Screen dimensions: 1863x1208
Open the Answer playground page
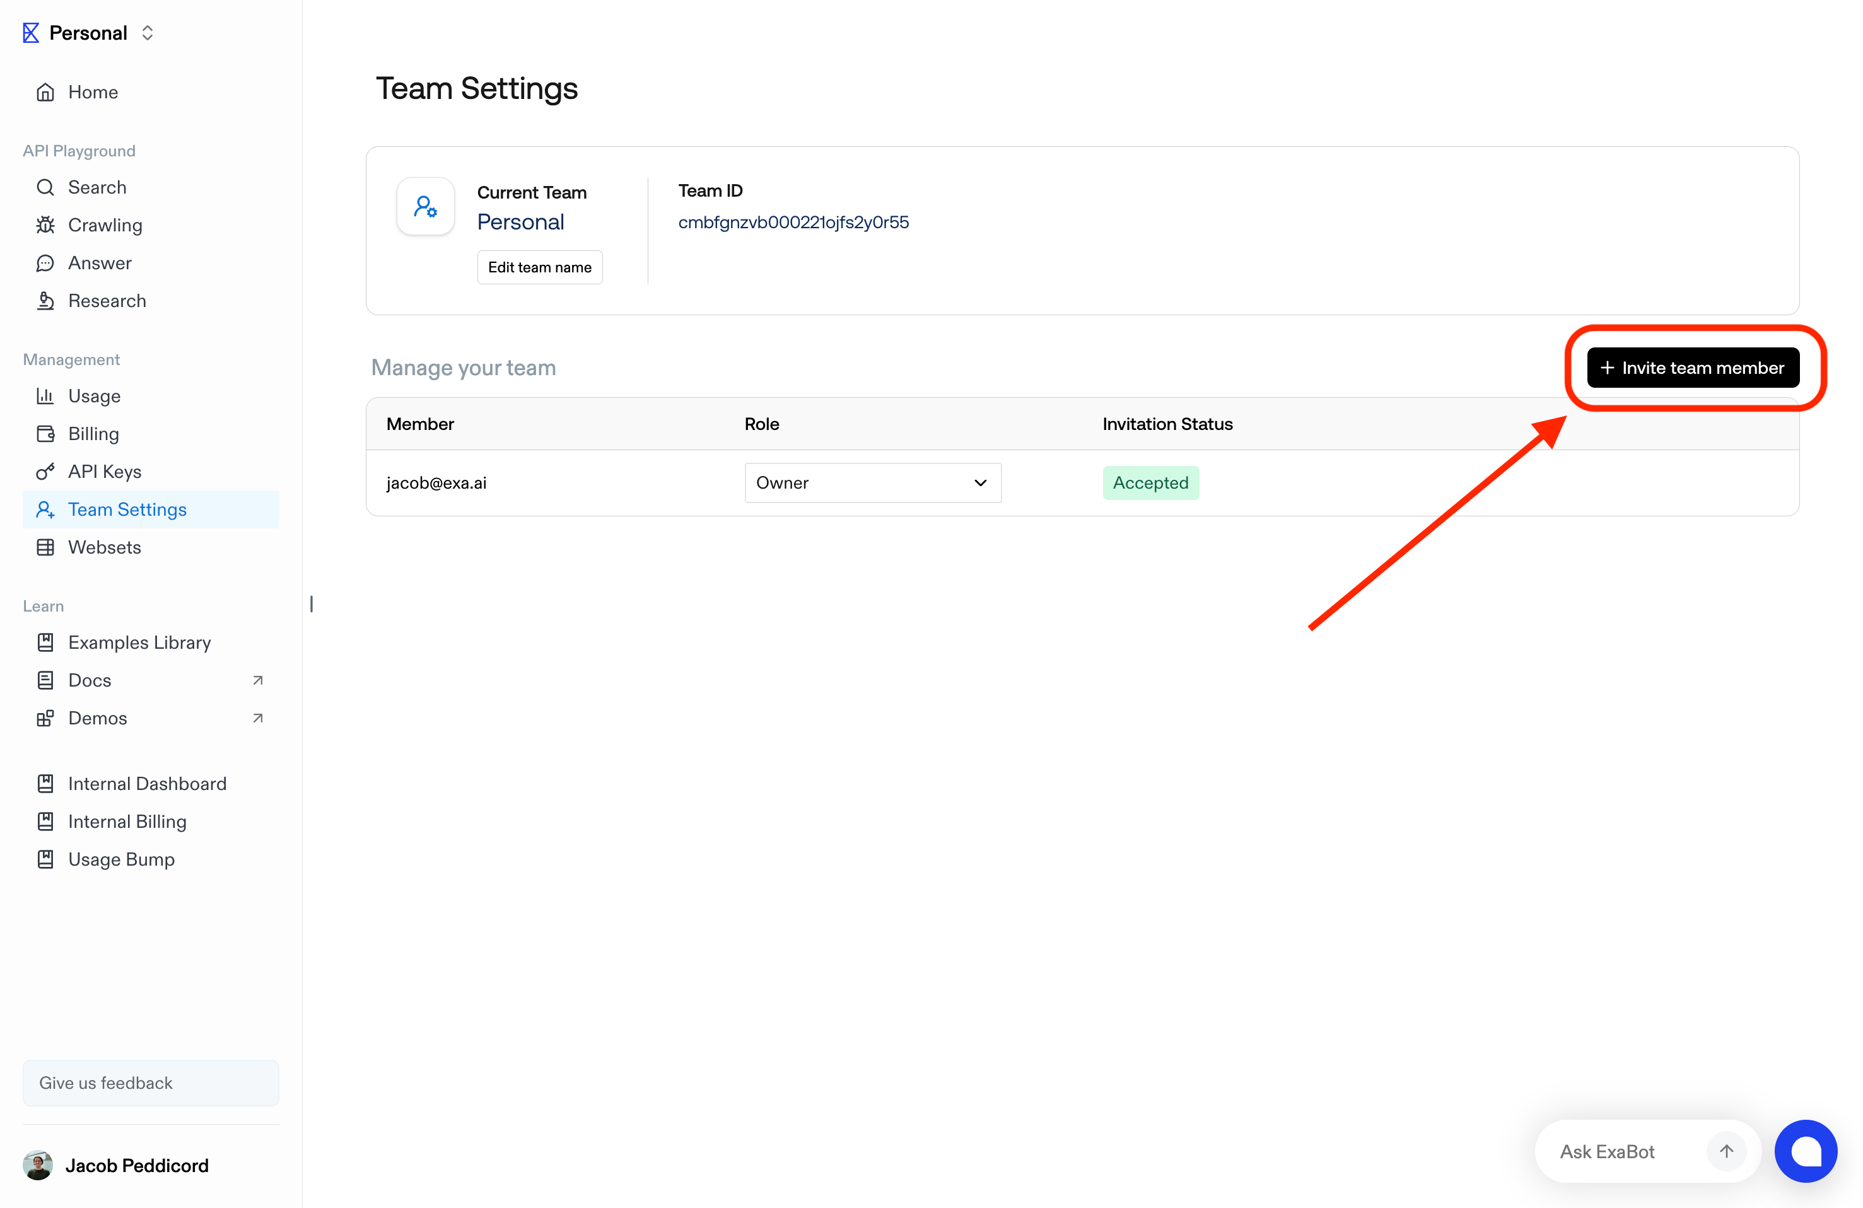click(x=100, y=263)
